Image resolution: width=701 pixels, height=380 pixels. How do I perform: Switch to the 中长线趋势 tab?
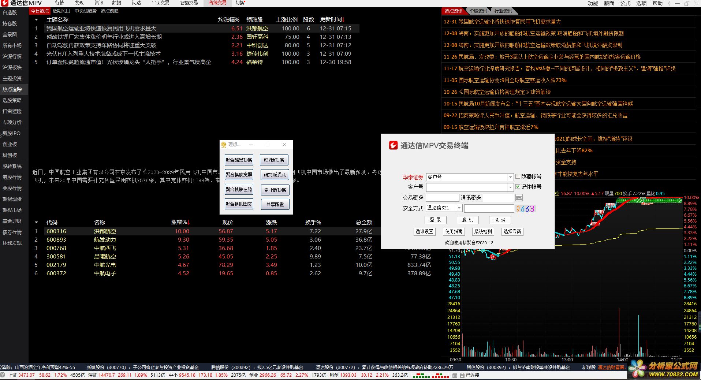click(86, 11)
